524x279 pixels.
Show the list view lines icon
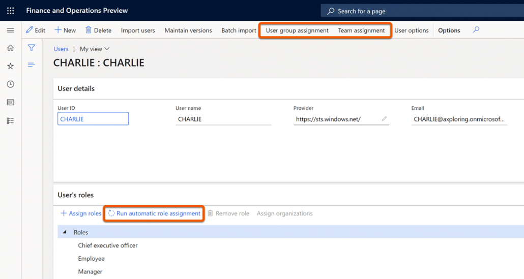point(31,65)
